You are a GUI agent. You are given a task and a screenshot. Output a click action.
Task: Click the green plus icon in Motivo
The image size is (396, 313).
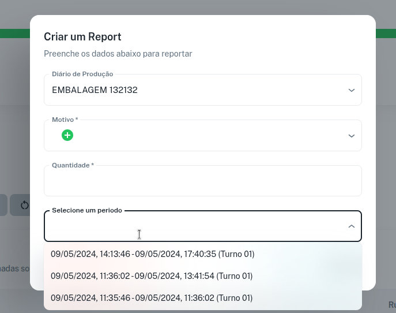67,135
